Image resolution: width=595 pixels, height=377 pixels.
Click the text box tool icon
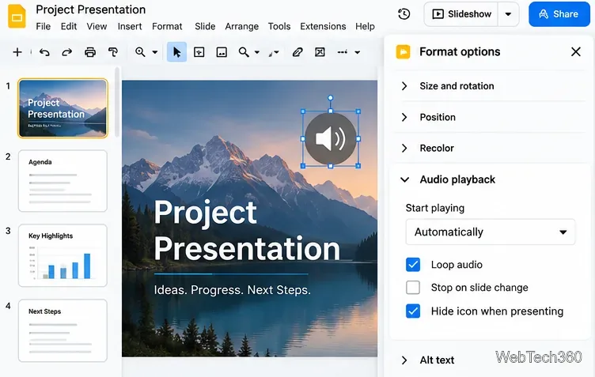pyautogui.click(x=199, y=52)
